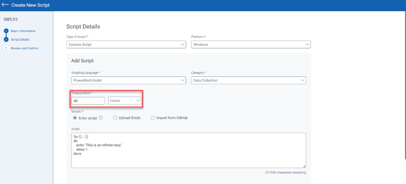Click the script textarea resize grip
The width and height of the screenshot is (406, 184).
pyautogui.click(x=304, y=166)
